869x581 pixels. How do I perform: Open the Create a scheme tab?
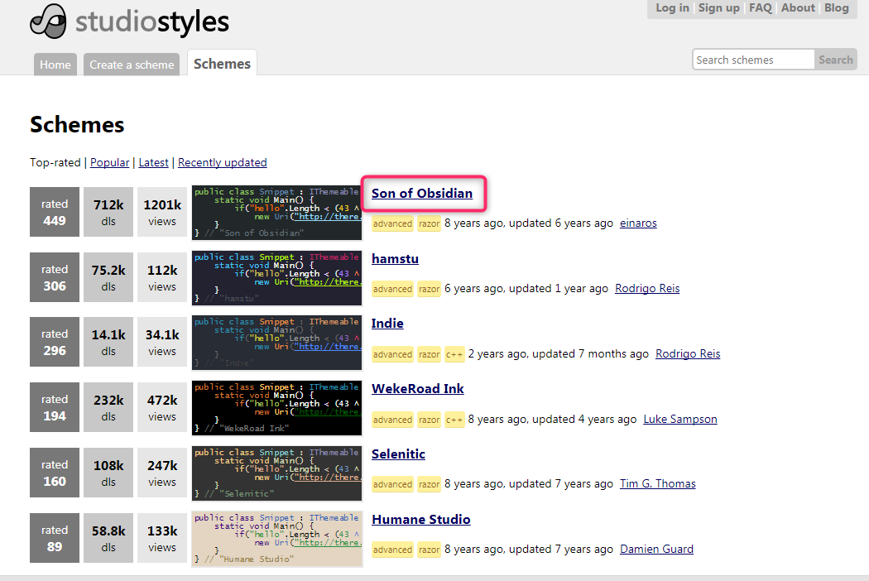[132, 65]
